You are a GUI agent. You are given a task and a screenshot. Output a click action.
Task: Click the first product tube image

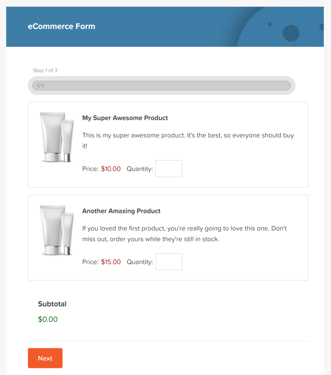tap(57, 137)
